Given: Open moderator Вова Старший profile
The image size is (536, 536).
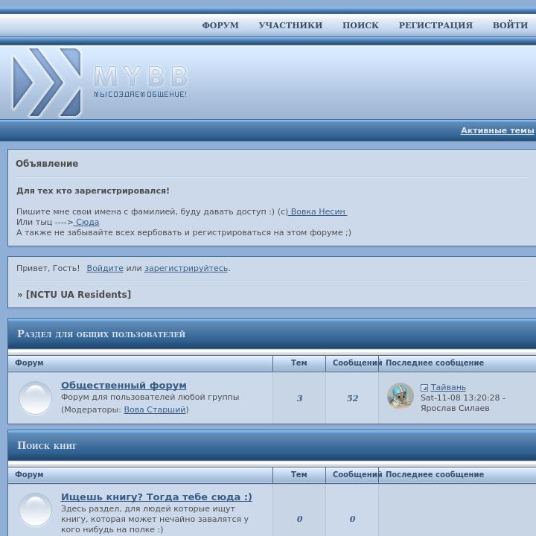Looking at the screenshot, I should [155, 409].
